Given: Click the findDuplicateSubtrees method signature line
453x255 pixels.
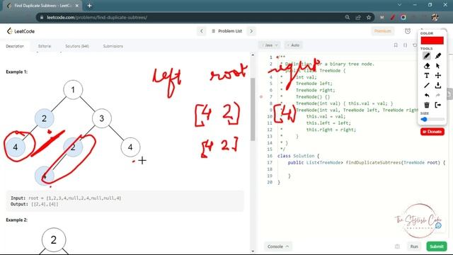Looking at the screenshot, I should pos(367,162).
